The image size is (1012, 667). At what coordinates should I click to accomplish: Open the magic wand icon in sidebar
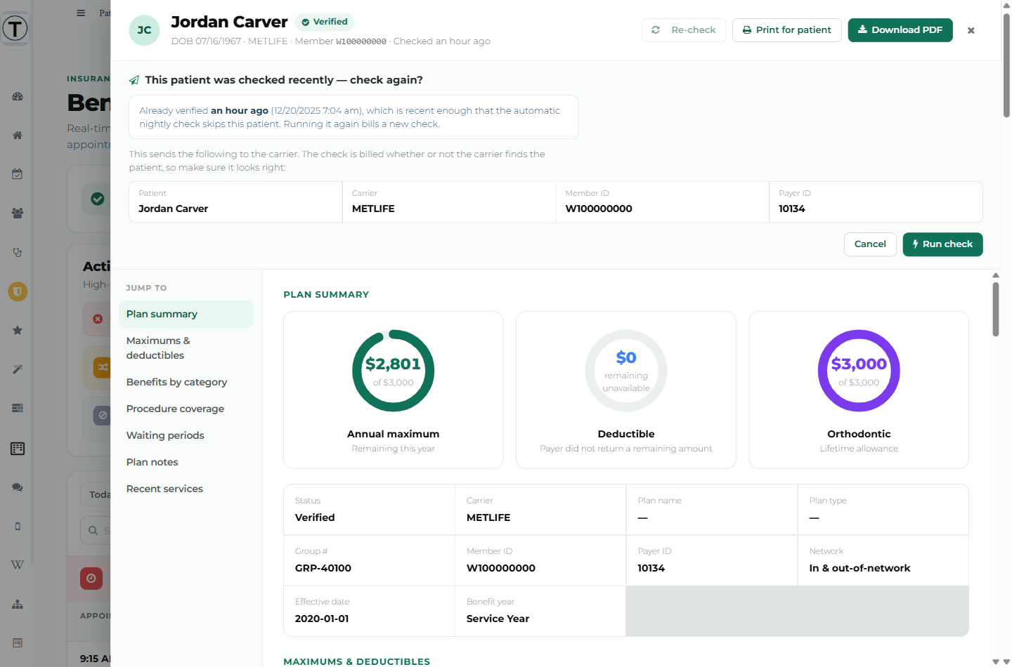[18, 369]
